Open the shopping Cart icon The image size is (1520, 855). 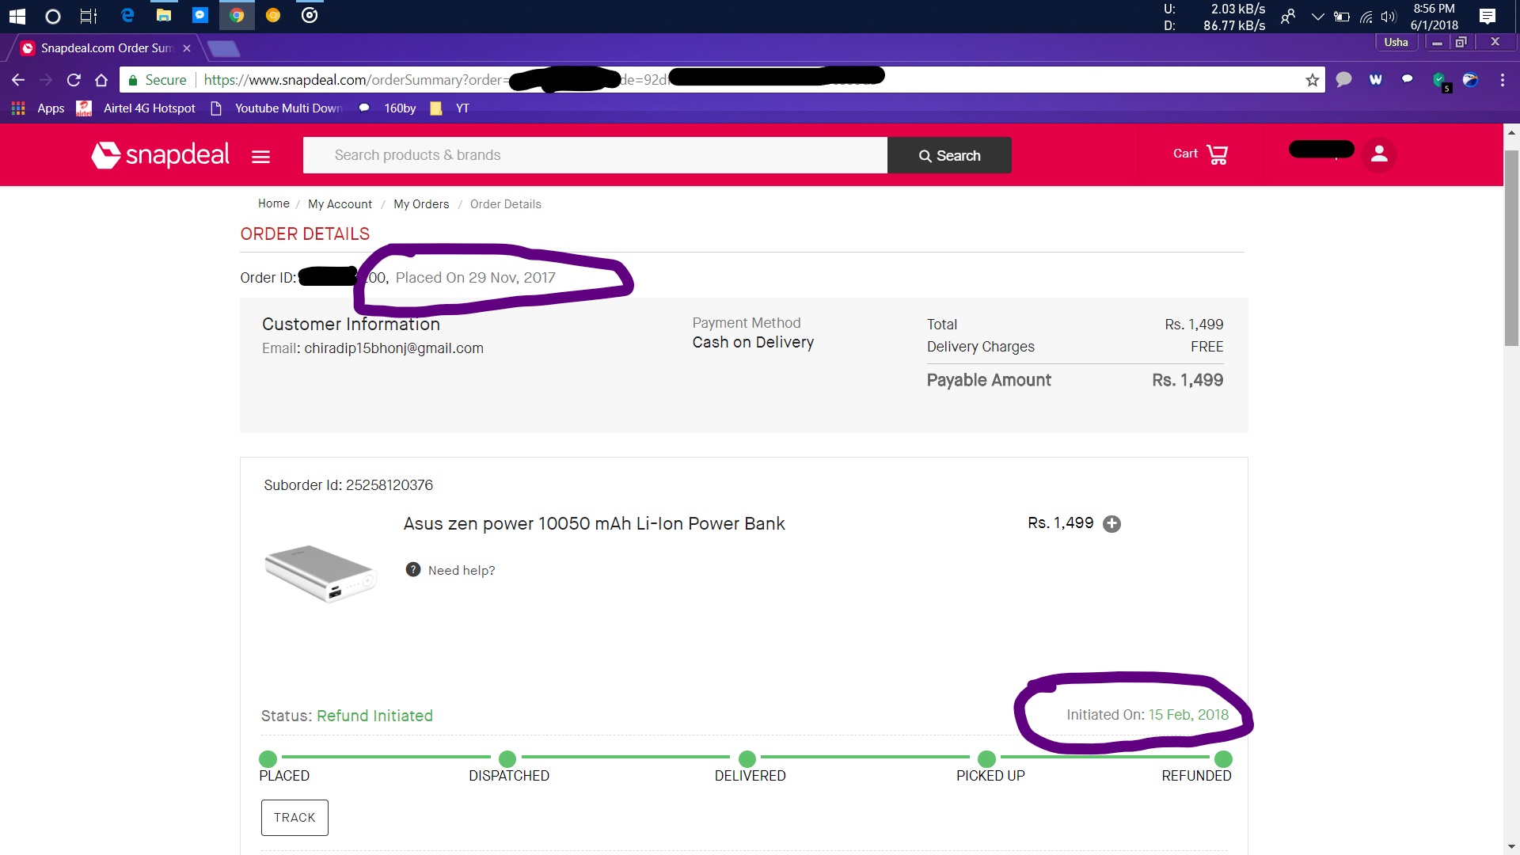click(x=1217, y=154)
